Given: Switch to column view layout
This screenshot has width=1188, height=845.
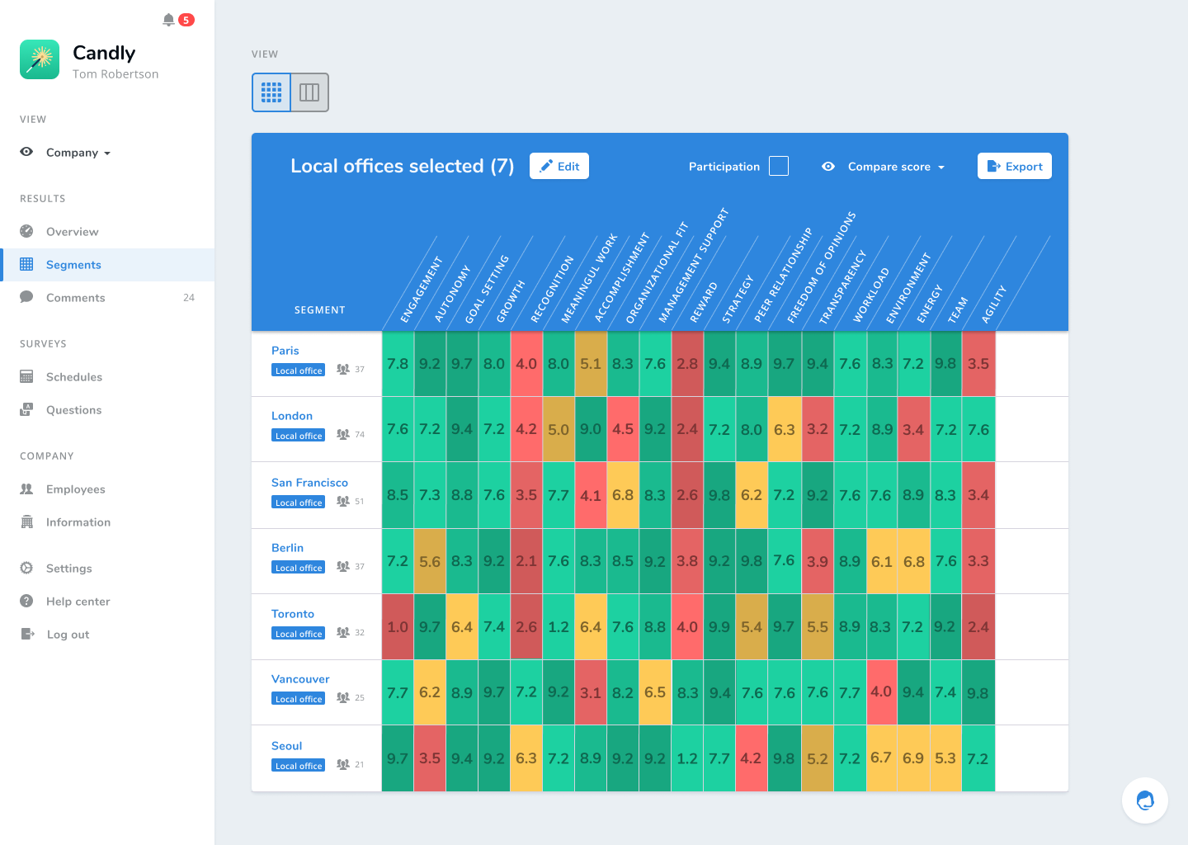Looking at the screenshot, I should click(x=309, y=92).
